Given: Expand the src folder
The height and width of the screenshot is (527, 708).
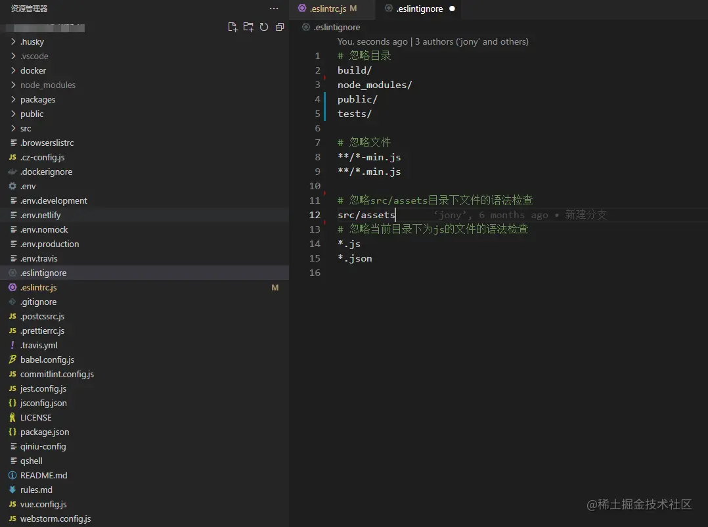Looking at the screenshot, I should 13,128.
